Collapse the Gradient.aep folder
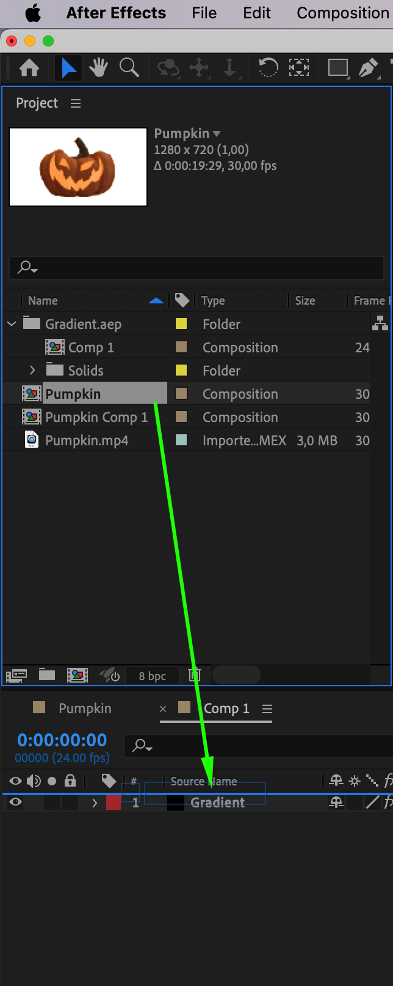 pos(12,324)
